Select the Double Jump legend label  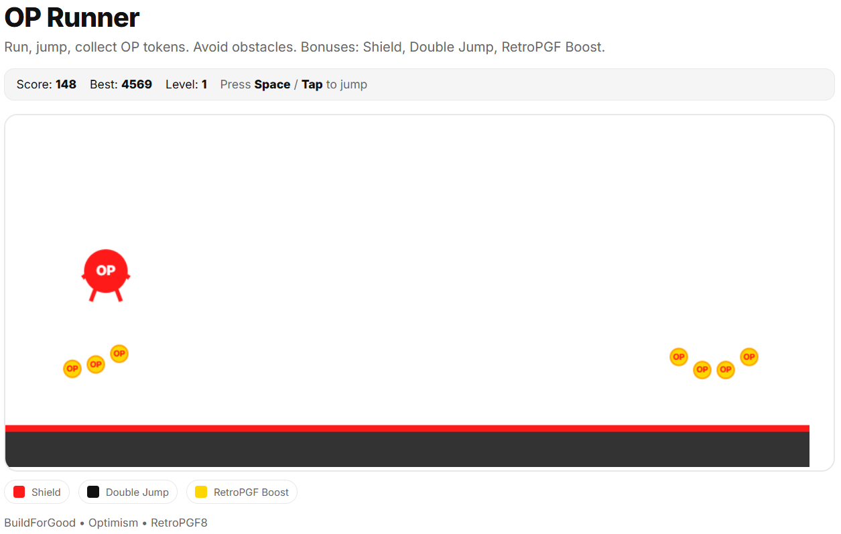(137, 492)
